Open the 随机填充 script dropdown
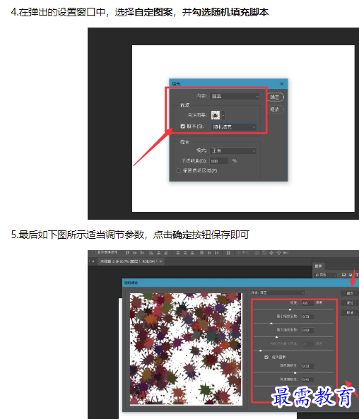Image resolution: width=359 pixels, height=419 pixels. click(234, 127)
